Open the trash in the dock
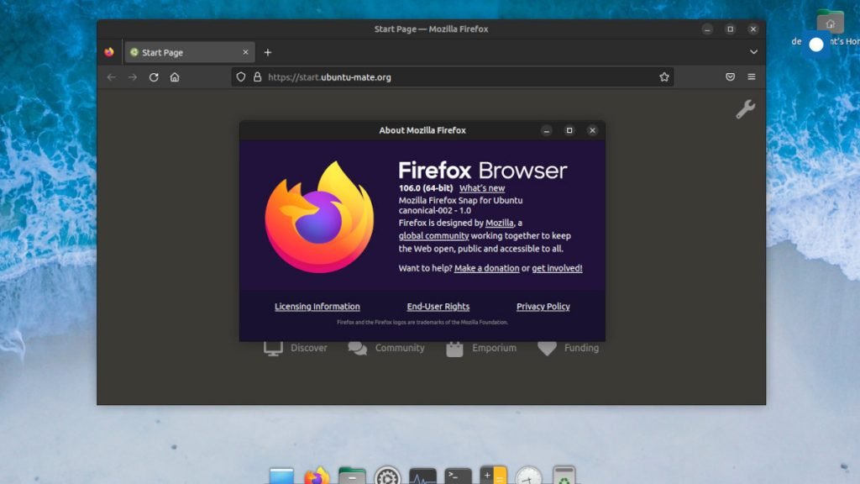Image resolution: width=860 pixels, height=484 pixels. [564, 476]
